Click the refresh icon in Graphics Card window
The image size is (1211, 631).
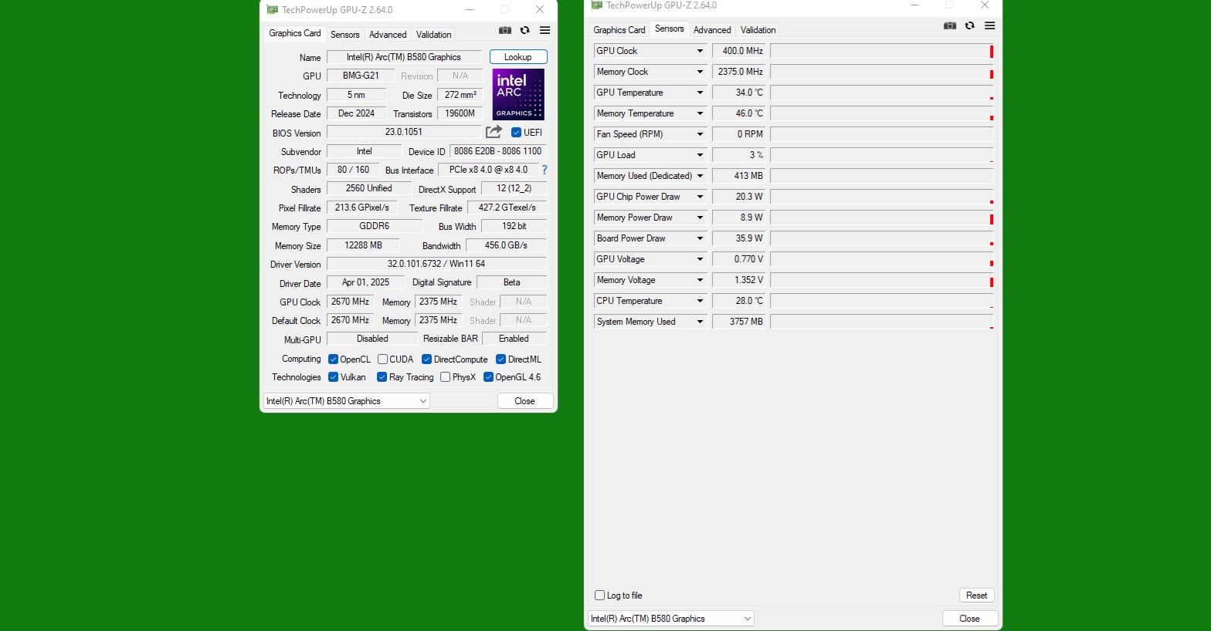click(525, 31)
